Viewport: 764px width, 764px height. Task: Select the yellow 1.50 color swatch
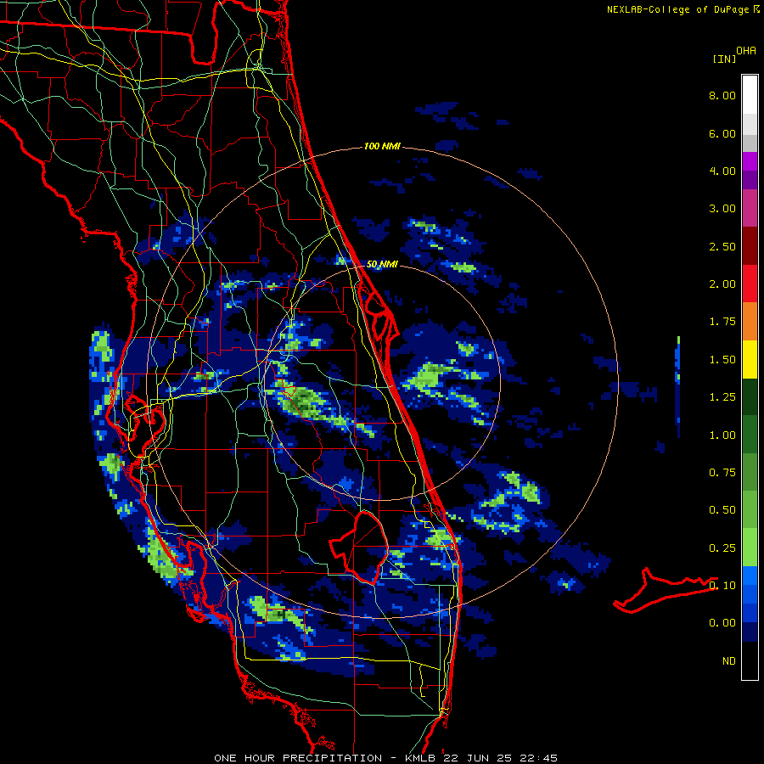click(x=750, y=360)
